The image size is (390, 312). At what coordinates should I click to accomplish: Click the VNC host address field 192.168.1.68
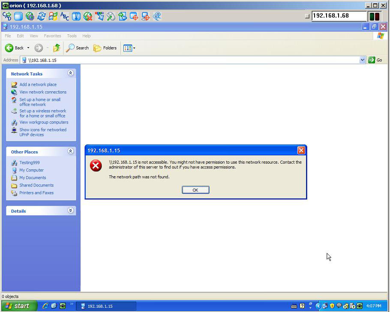339,16
